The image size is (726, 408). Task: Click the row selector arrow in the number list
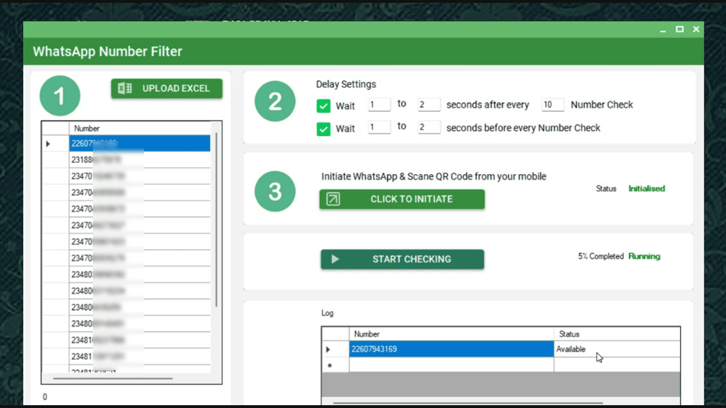point(48,143)
